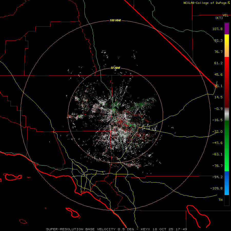This screenshot has height=231, width=231.
Task: Select the -32.0 value on the velocity scale
Action: [x=217, y=132]
